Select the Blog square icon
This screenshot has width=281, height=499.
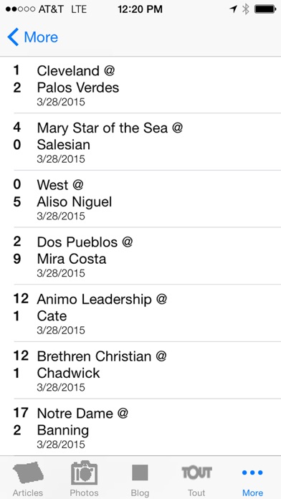click(x=140, y=472)
